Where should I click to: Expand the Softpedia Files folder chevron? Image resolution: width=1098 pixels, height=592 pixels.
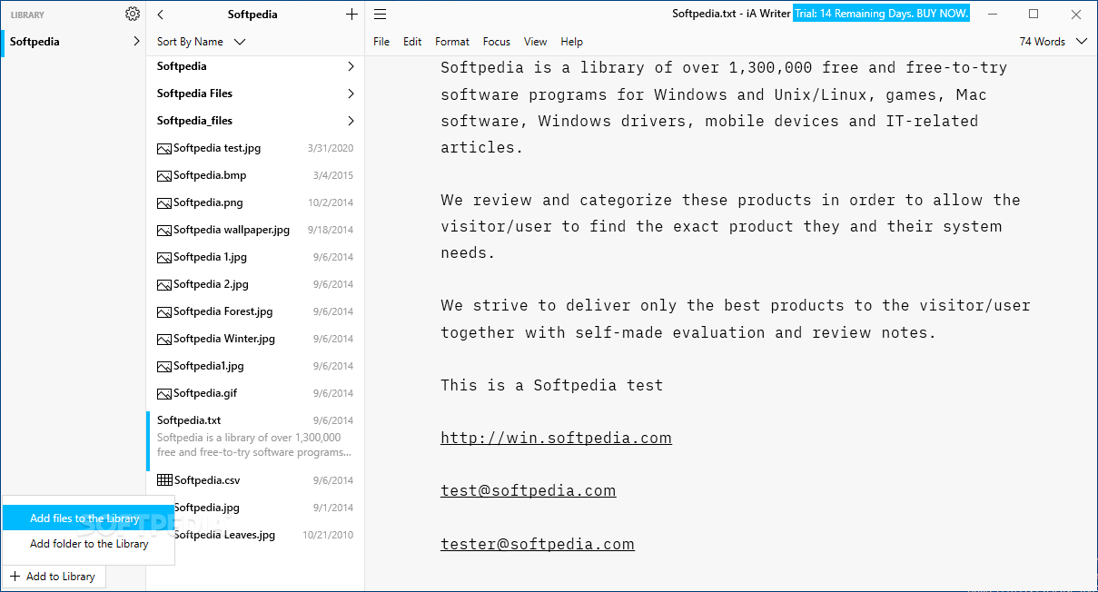click(x=351, y=94)
